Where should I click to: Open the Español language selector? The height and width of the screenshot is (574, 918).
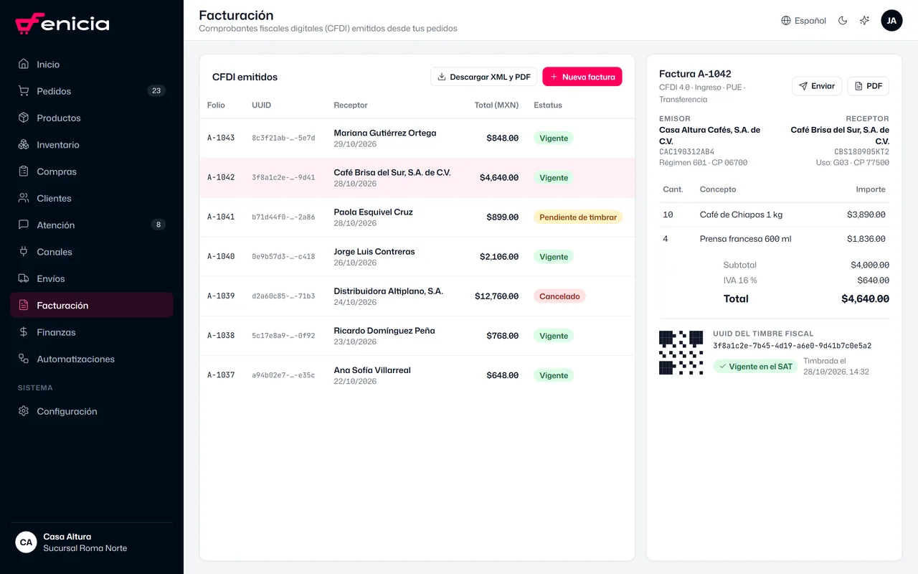coord(803,21)
